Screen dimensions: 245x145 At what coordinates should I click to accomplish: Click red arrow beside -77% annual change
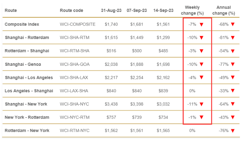tap(233, 64)
